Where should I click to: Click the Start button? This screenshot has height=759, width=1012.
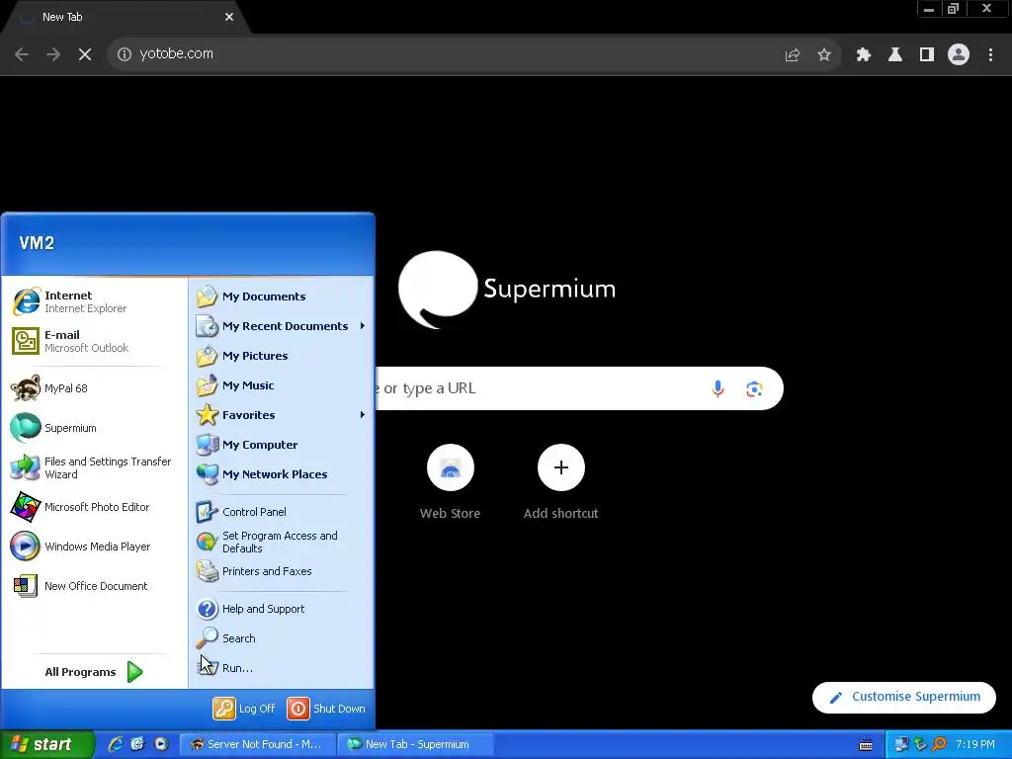pyautogui.click(x=46, y=745)
